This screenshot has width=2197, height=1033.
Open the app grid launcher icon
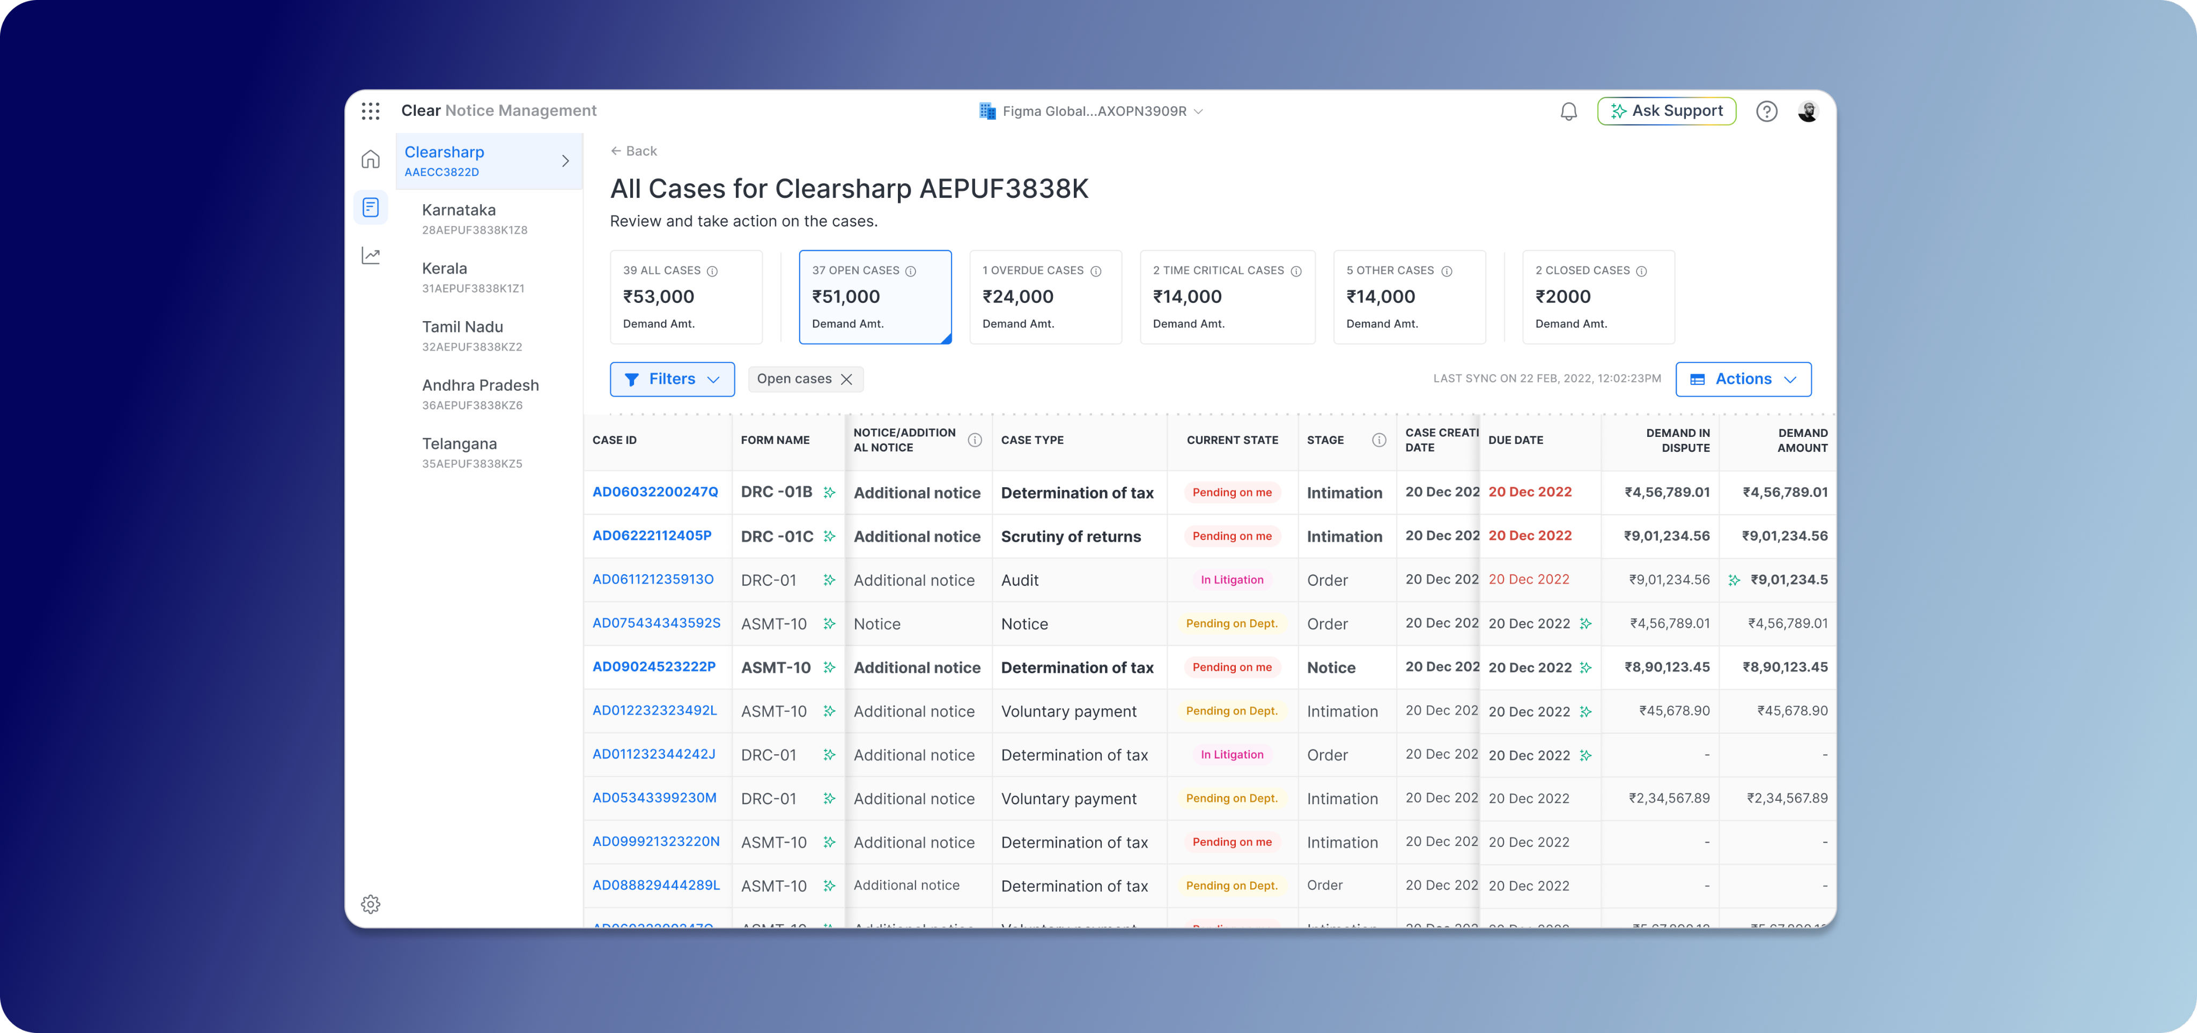(370, 111)
